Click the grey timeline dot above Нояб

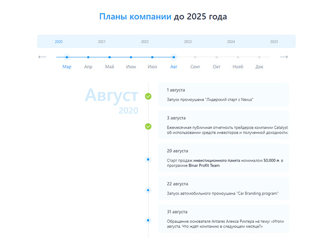[238, 57]
